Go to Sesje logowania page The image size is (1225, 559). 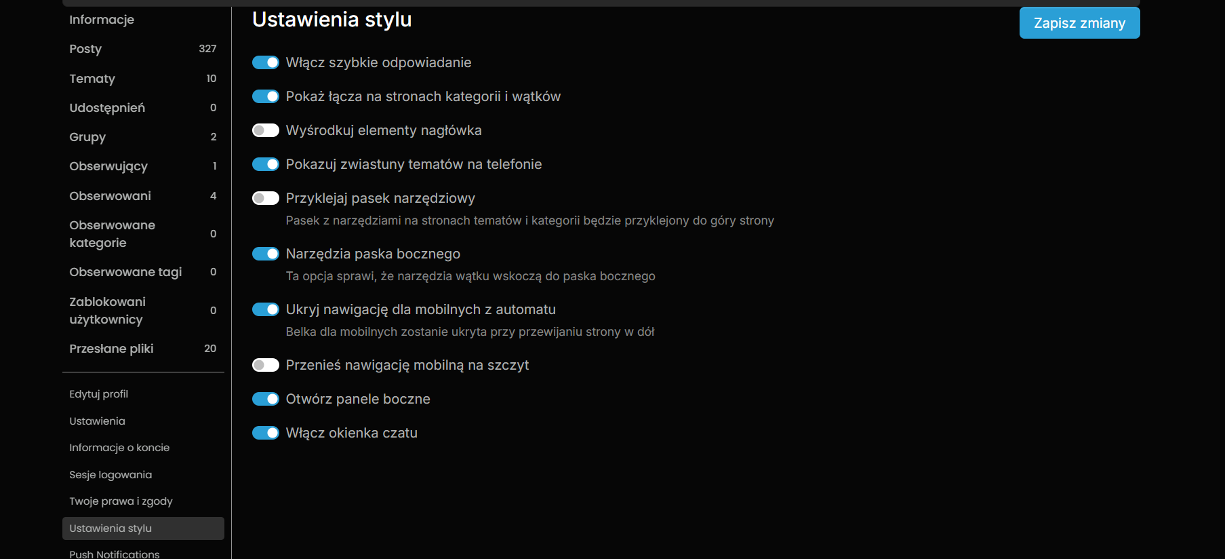[x=111, y=475]
